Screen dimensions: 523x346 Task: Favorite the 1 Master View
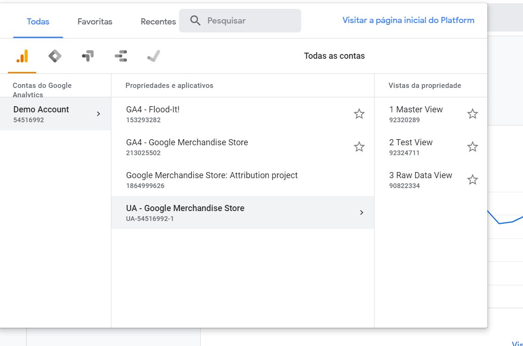(473, 114)
